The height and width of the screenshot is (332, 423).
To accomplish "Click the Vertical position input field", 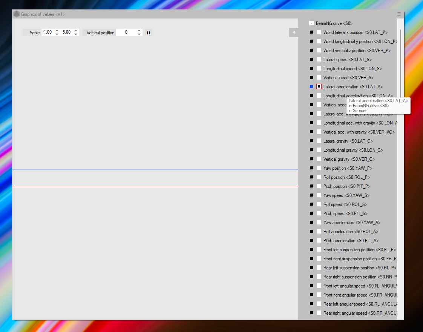I will tap(126, 32).
